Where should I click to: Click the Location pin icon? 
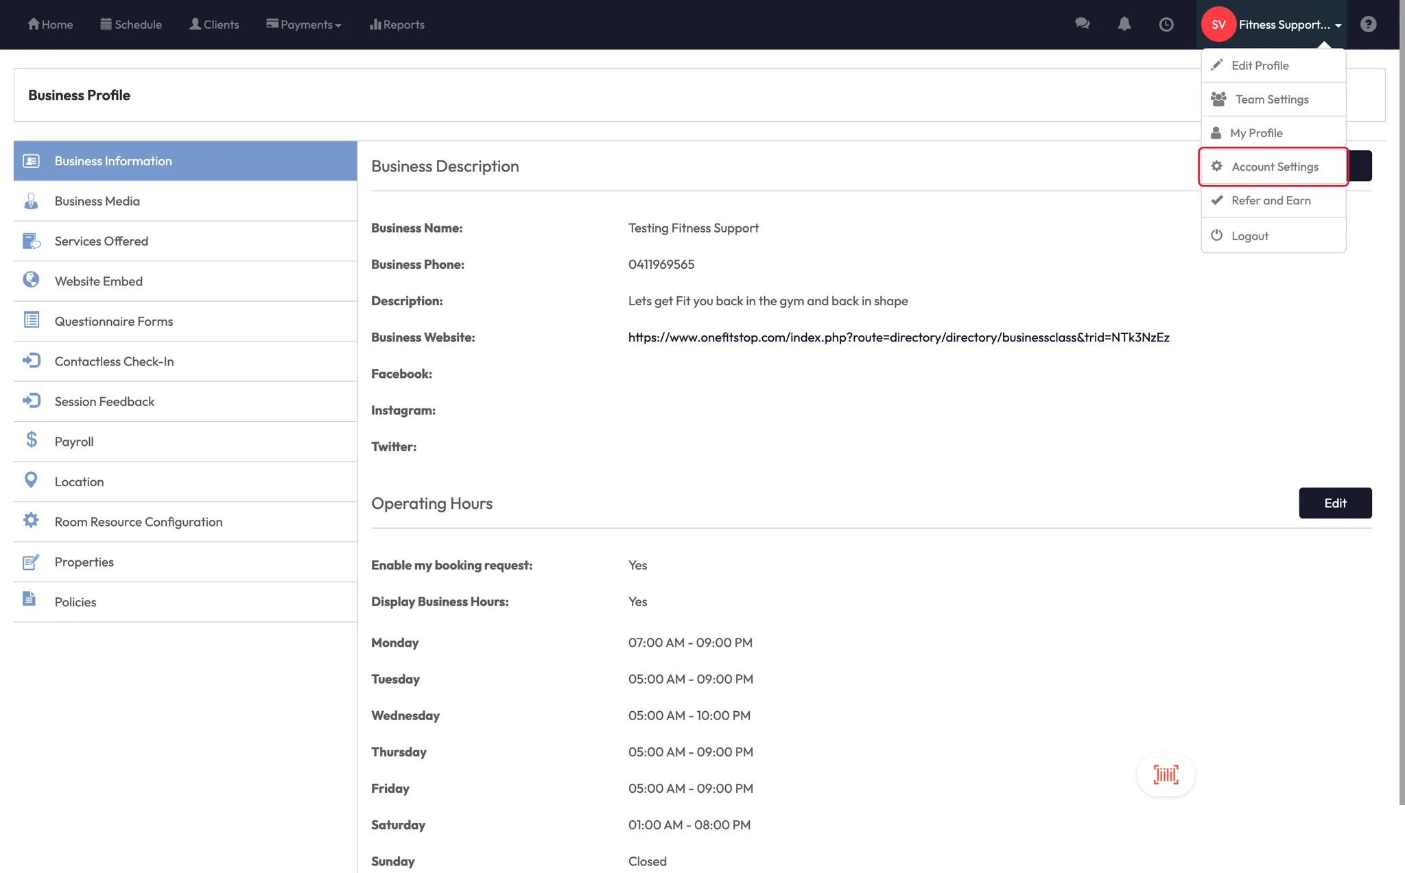click(x=31, y=481)
